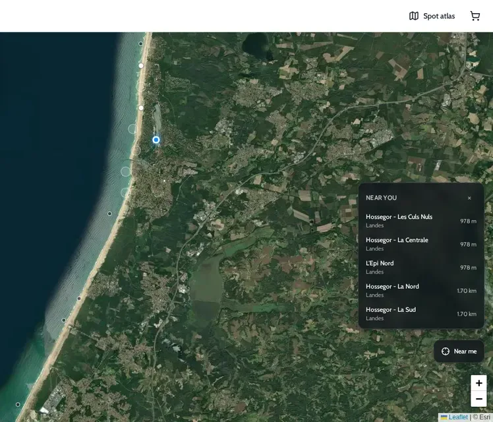Open the Spot atlas link
This screenshot has height=422, width=493.
[432, 16]
